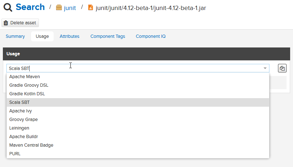The height and width of the screenshot is (167, 293).
Task: Click the junit repository box icon
Action: coord(59,7)
